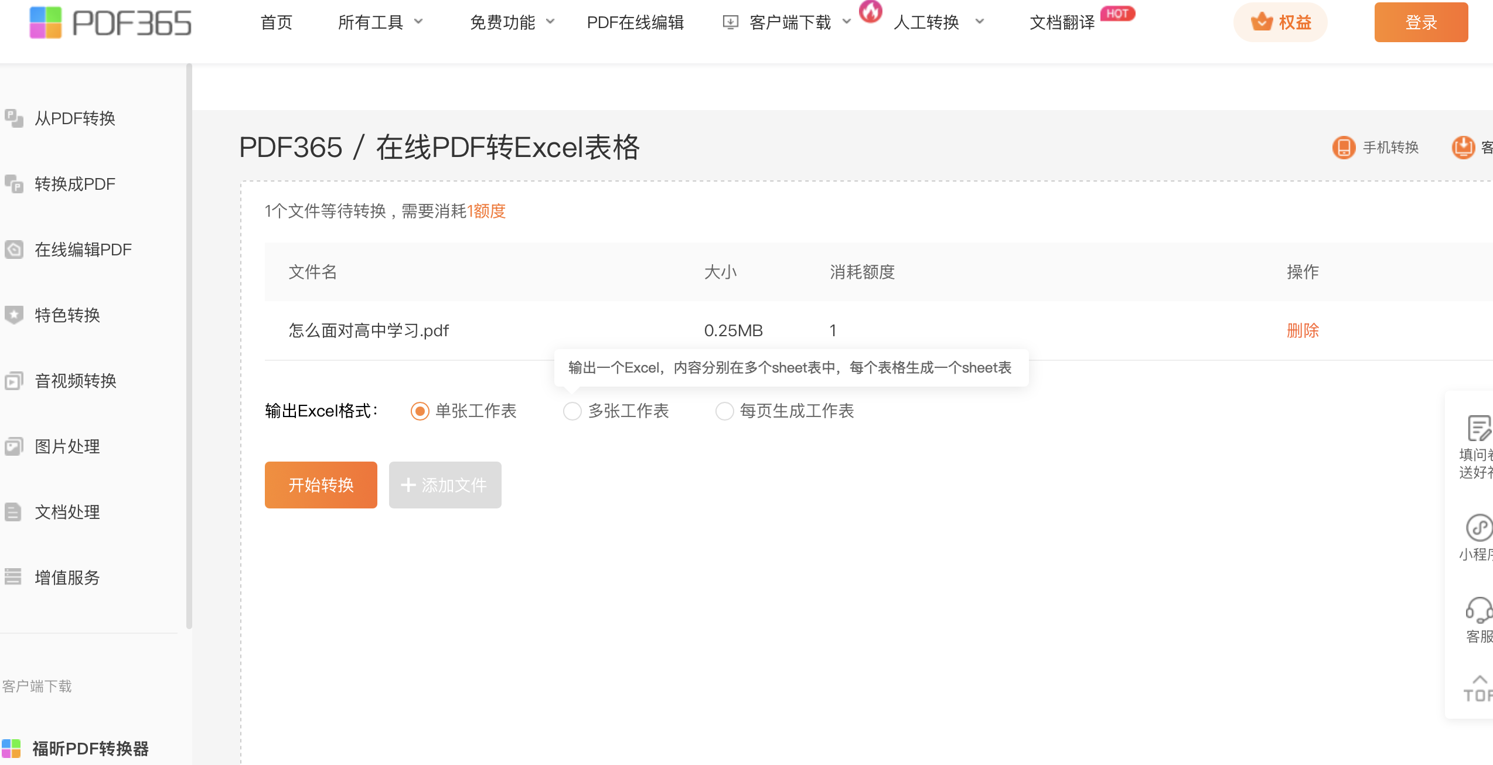Click the HOT badge on 文档翻译
This screenshot has width=1493, height=765.
click(1118, 13)
